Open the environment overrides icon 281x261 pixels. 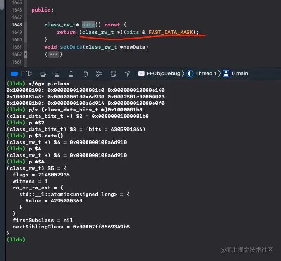113,73
